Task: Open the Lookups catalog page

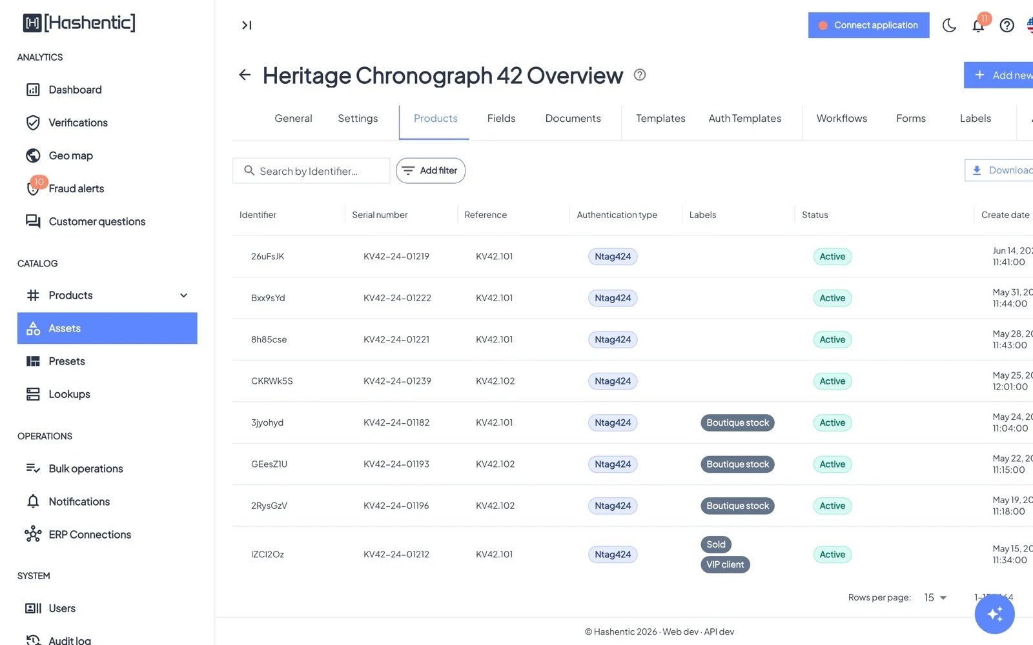Action: [x=107, y=394]
